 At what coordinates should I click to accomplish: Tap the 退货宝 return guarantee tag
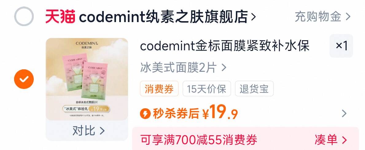click(254, 89)
